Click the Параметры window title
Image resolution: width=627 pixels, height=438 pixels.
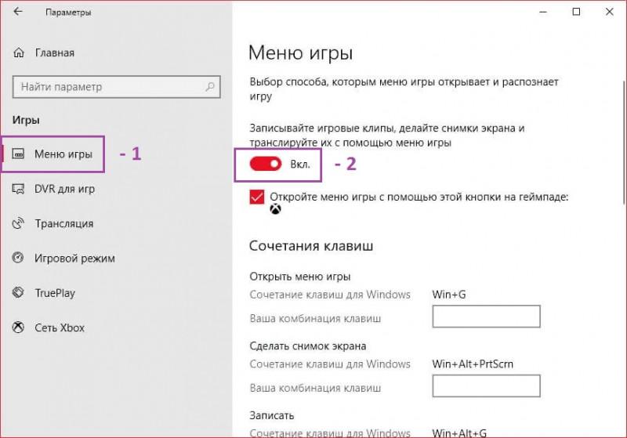[x=68, y=12]
